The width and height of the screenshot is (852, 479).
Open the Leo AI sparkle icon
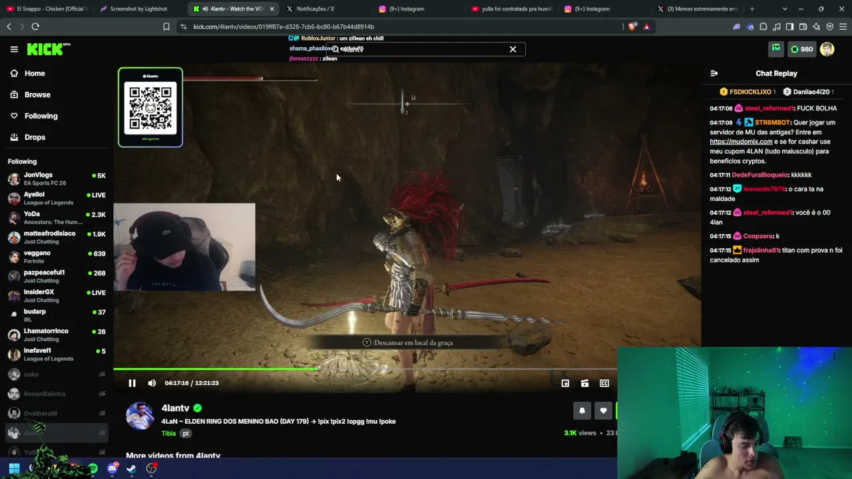click(x=817, y=27)
